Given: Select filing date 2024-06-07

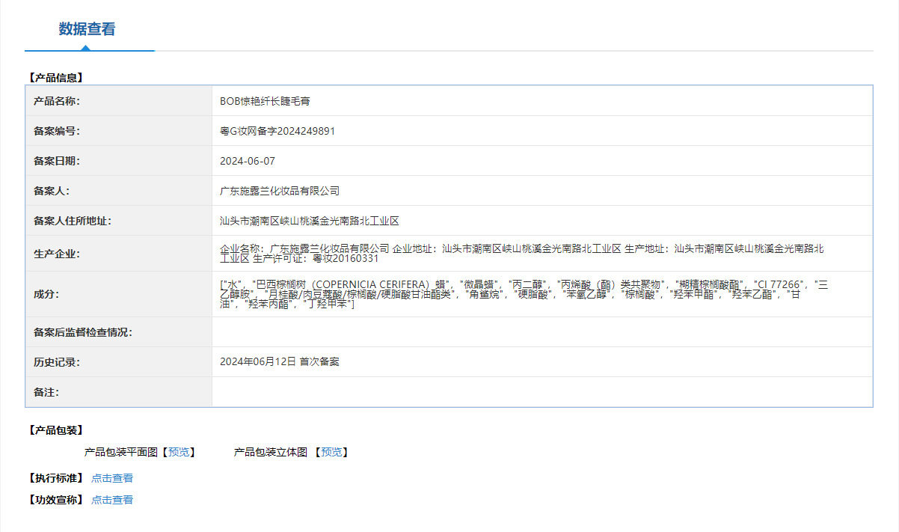Looking at the screenshot, I should click(x=248, y=161).
